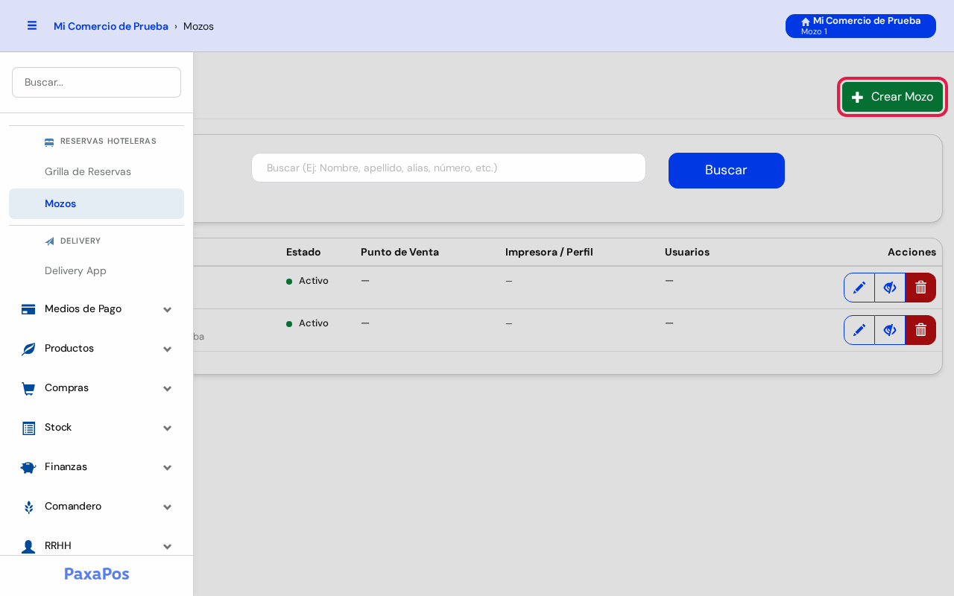Expand the Productos submenu chevron
Image resolution: width=954 pixels, height=596 pixels.
[x=168, y=349]
